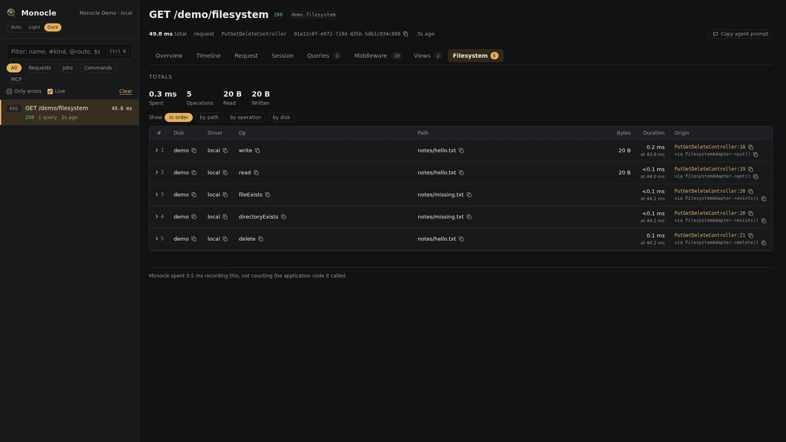Focus the filter search field

pyautogui.click(x=69, y=52)
